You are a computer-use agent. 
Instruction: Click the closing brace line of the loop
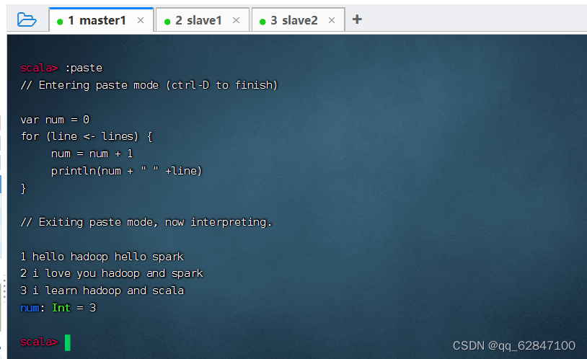click(x=24, y=188)
